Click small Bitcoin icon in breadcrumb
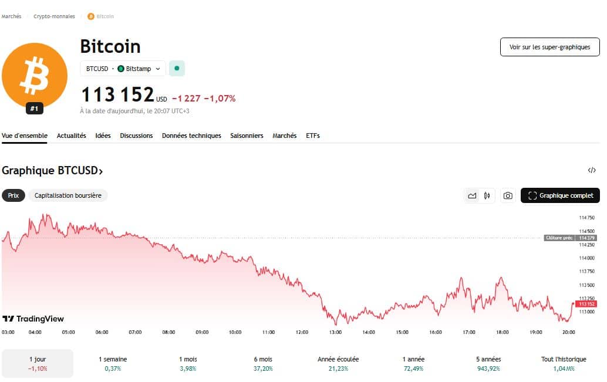This screenshot has width=607, height=382. coord(90,16)
